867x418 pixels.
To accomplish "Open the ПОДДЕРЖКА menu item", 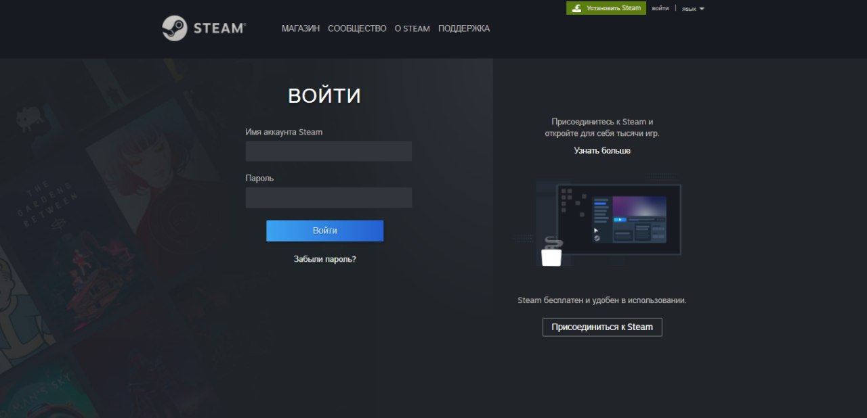I will 464,28.
